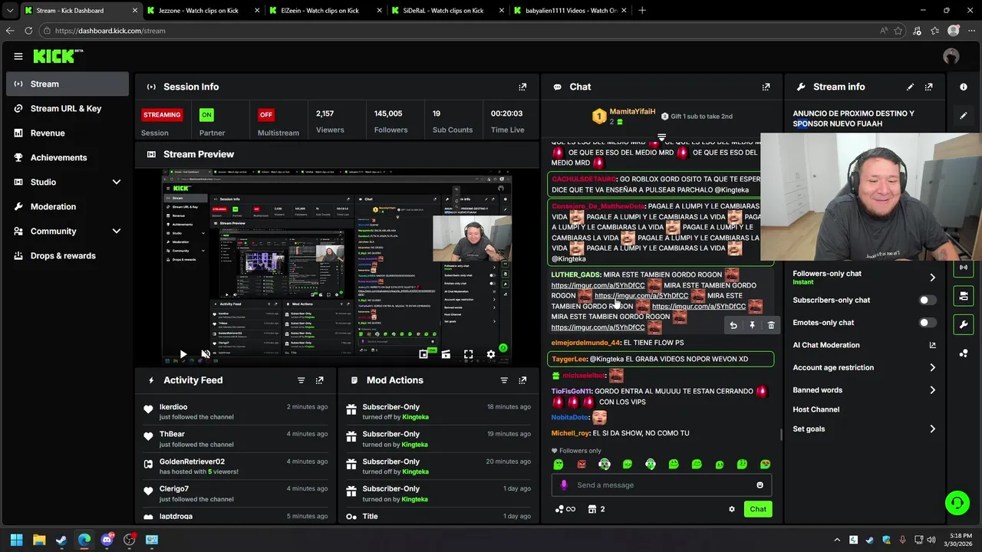Open Account age restriction settings
The height and width of the screenshot is (552, 982).
(865, 368)
